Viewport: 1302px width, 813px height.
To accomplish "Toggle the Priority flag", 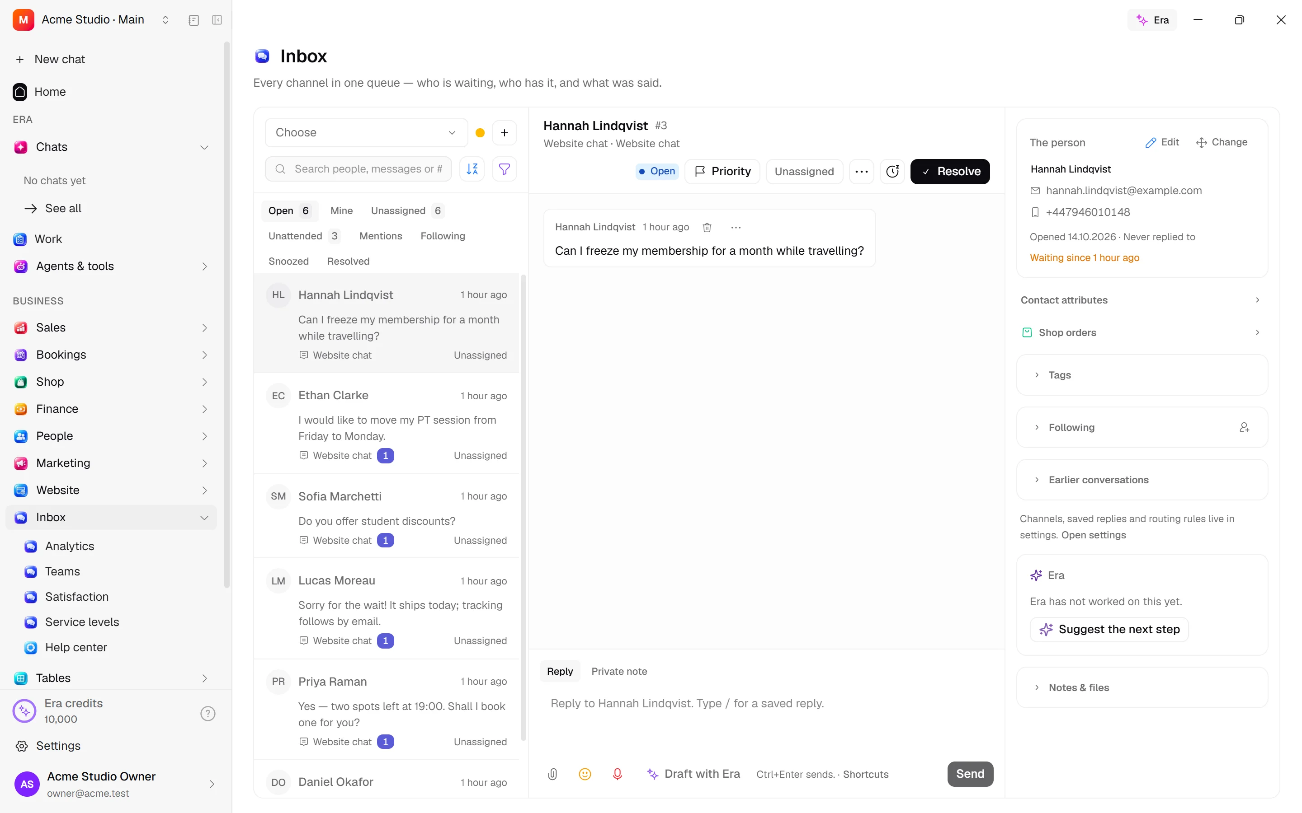I will (722, 172).
